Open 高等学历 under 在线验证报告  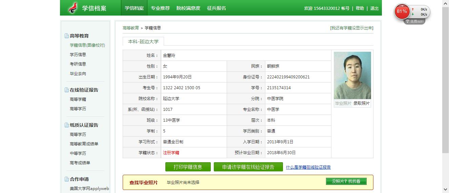pos(78,109)
